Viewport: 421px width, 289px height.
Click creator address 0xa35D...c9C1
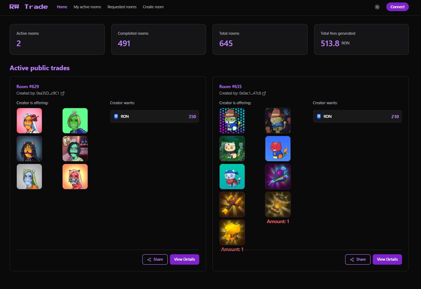point(48,93)
